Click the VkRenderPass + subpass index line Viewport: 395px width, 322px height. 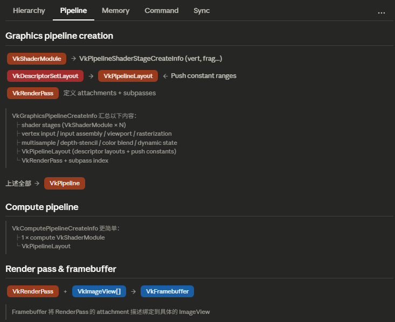(65, 160)
